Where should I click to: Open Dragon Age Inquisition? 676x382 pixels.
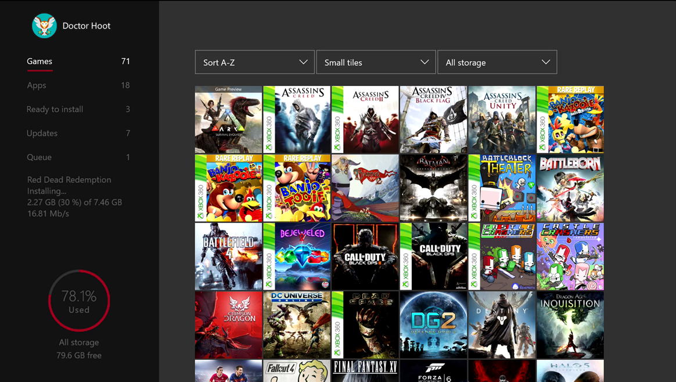[x=570, y=325]
